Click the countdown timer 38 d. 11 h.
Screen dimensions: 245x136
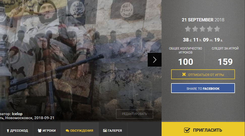click(x=203, y=40)
